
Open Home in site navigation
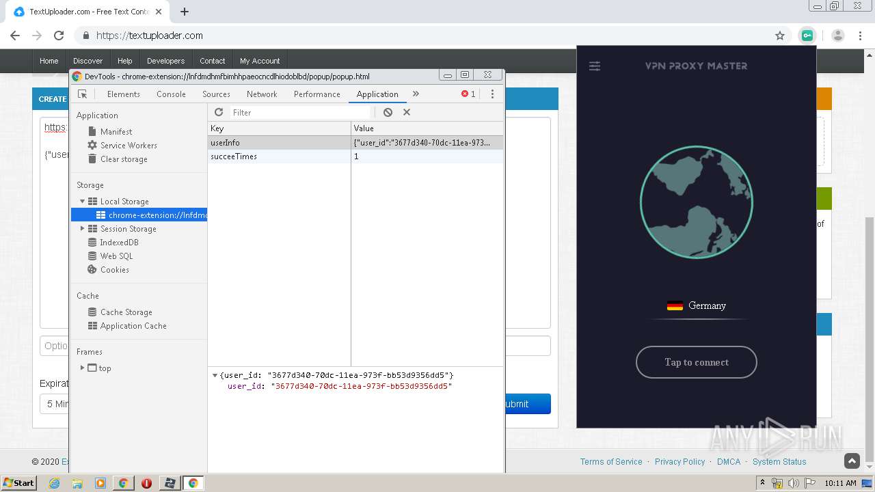(x=49, y=61)
